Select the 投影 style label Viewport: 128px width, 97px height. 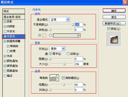click(9, 21)
